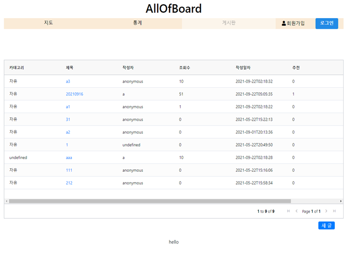Open the 지도 menu tab
Image resolution: width=356 pixels, height=259 pixels.
coord(49,23)
